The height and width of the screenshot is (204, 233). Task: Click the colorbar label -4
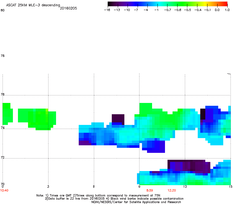(x=146, y=10)
